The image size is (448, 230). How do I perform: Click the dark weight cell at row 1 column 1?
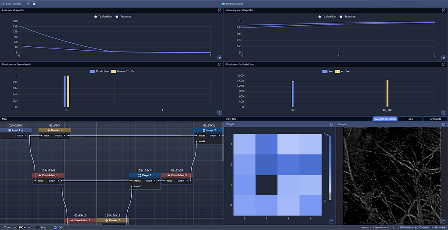(266, 185)
